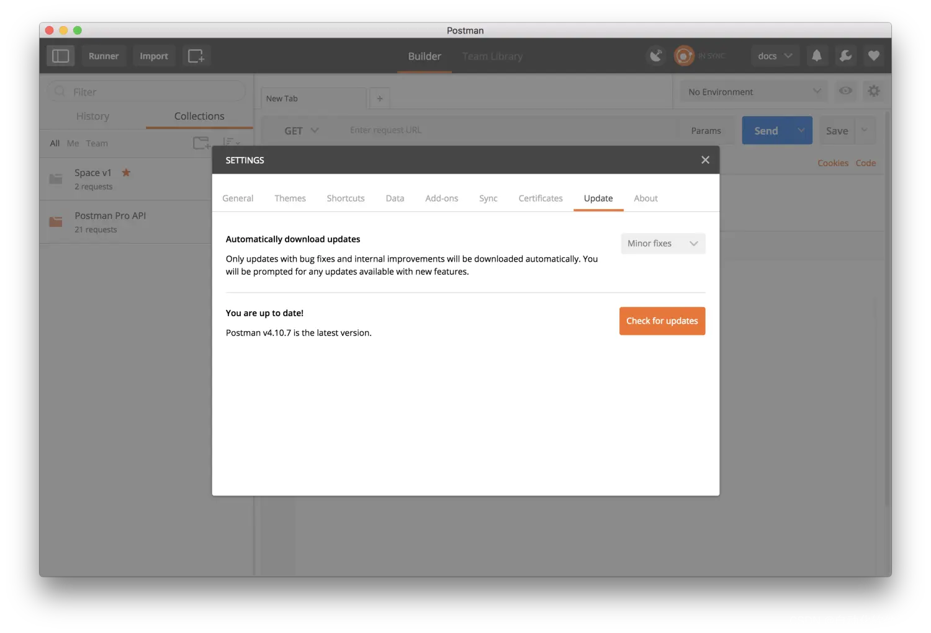Click the macOS green zoom button
This screenshot has width=931, height=633.
[x=78, y=30]
